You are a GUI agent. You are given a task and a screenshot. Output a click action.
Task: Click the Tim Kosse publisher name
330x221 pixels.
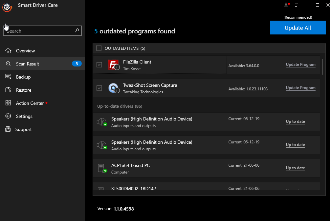click(x=132, y=69)
